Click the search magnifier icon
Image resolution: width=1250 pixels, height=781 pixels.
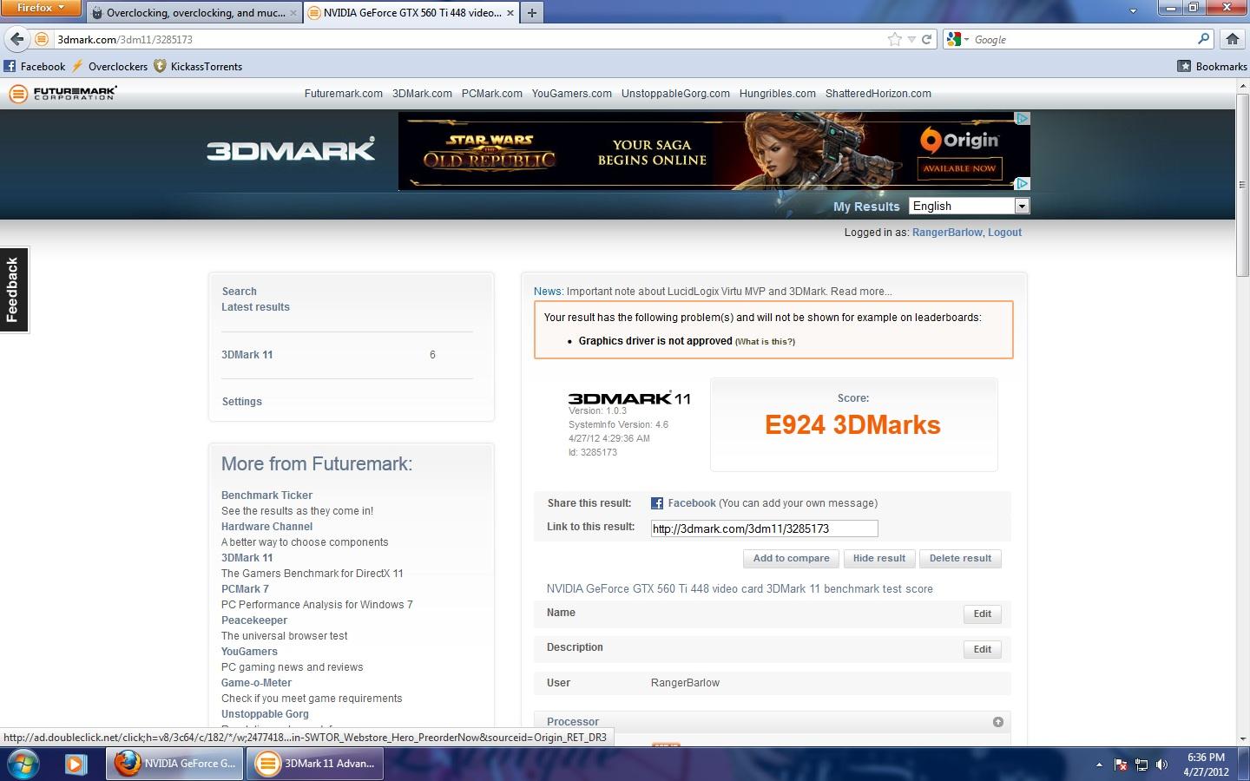click(1203, 39)
